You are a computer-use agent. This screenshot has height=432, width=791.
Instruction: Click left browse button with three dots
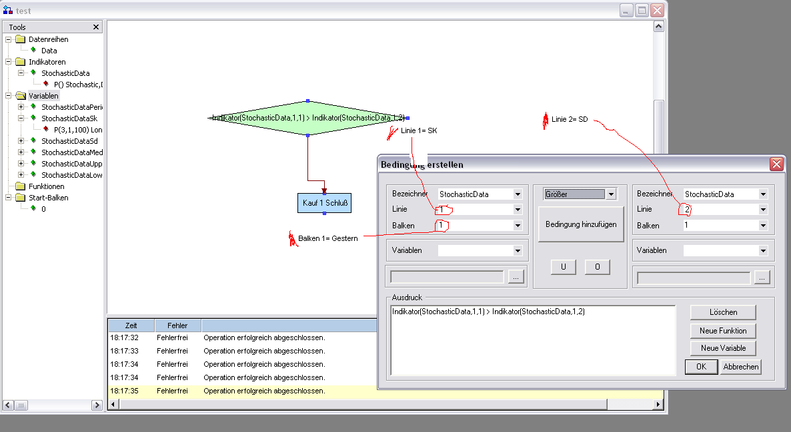coord(516,277)
